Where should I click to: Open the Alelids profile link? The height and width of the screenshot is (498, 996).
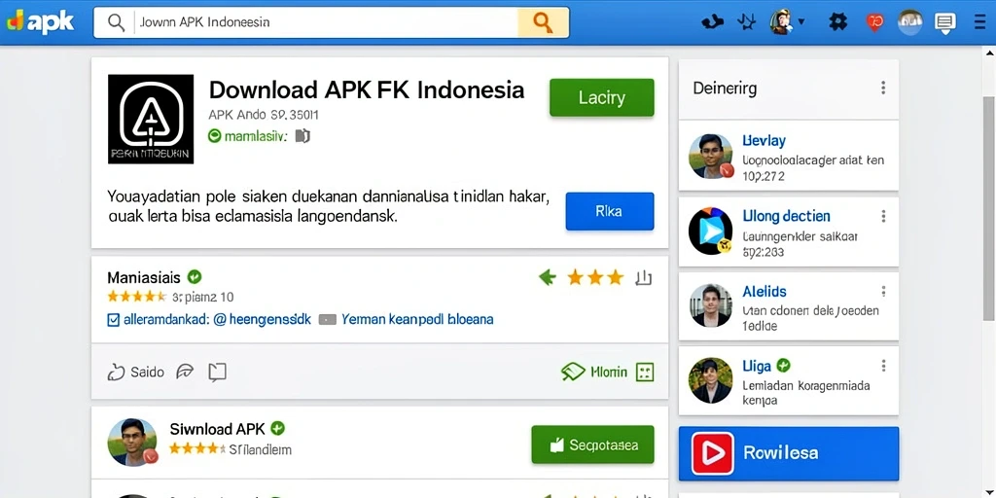point(765,292)
